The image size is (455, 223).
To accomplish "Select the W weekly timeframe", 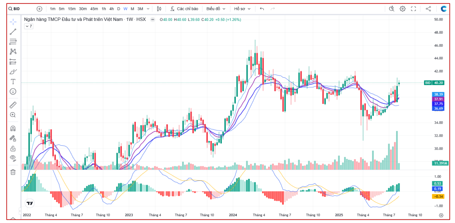I will (x=125, y=9).
